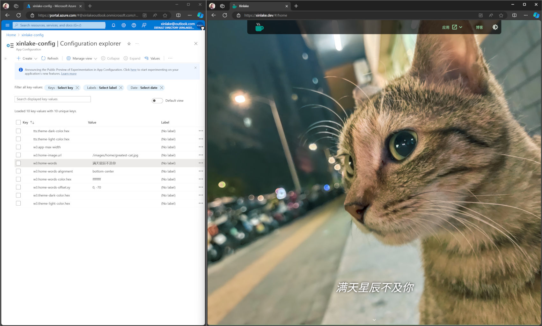Focus Azure search resources box

pos(59,25)
